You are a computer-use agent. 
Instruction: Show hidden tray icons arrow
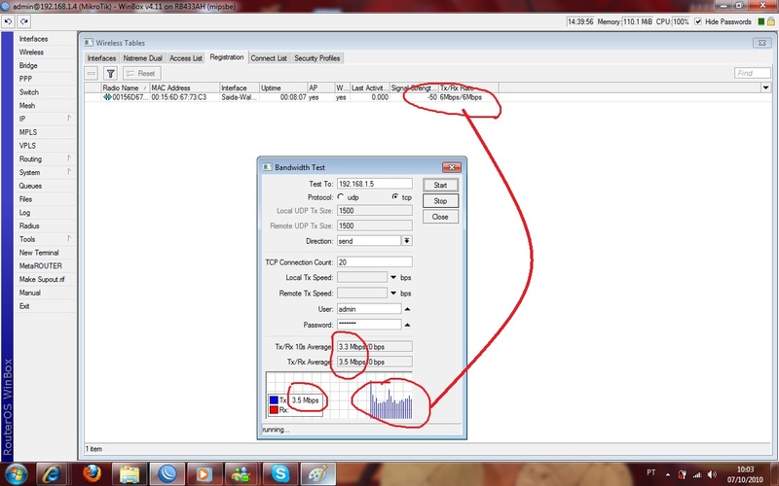[668, 474]
